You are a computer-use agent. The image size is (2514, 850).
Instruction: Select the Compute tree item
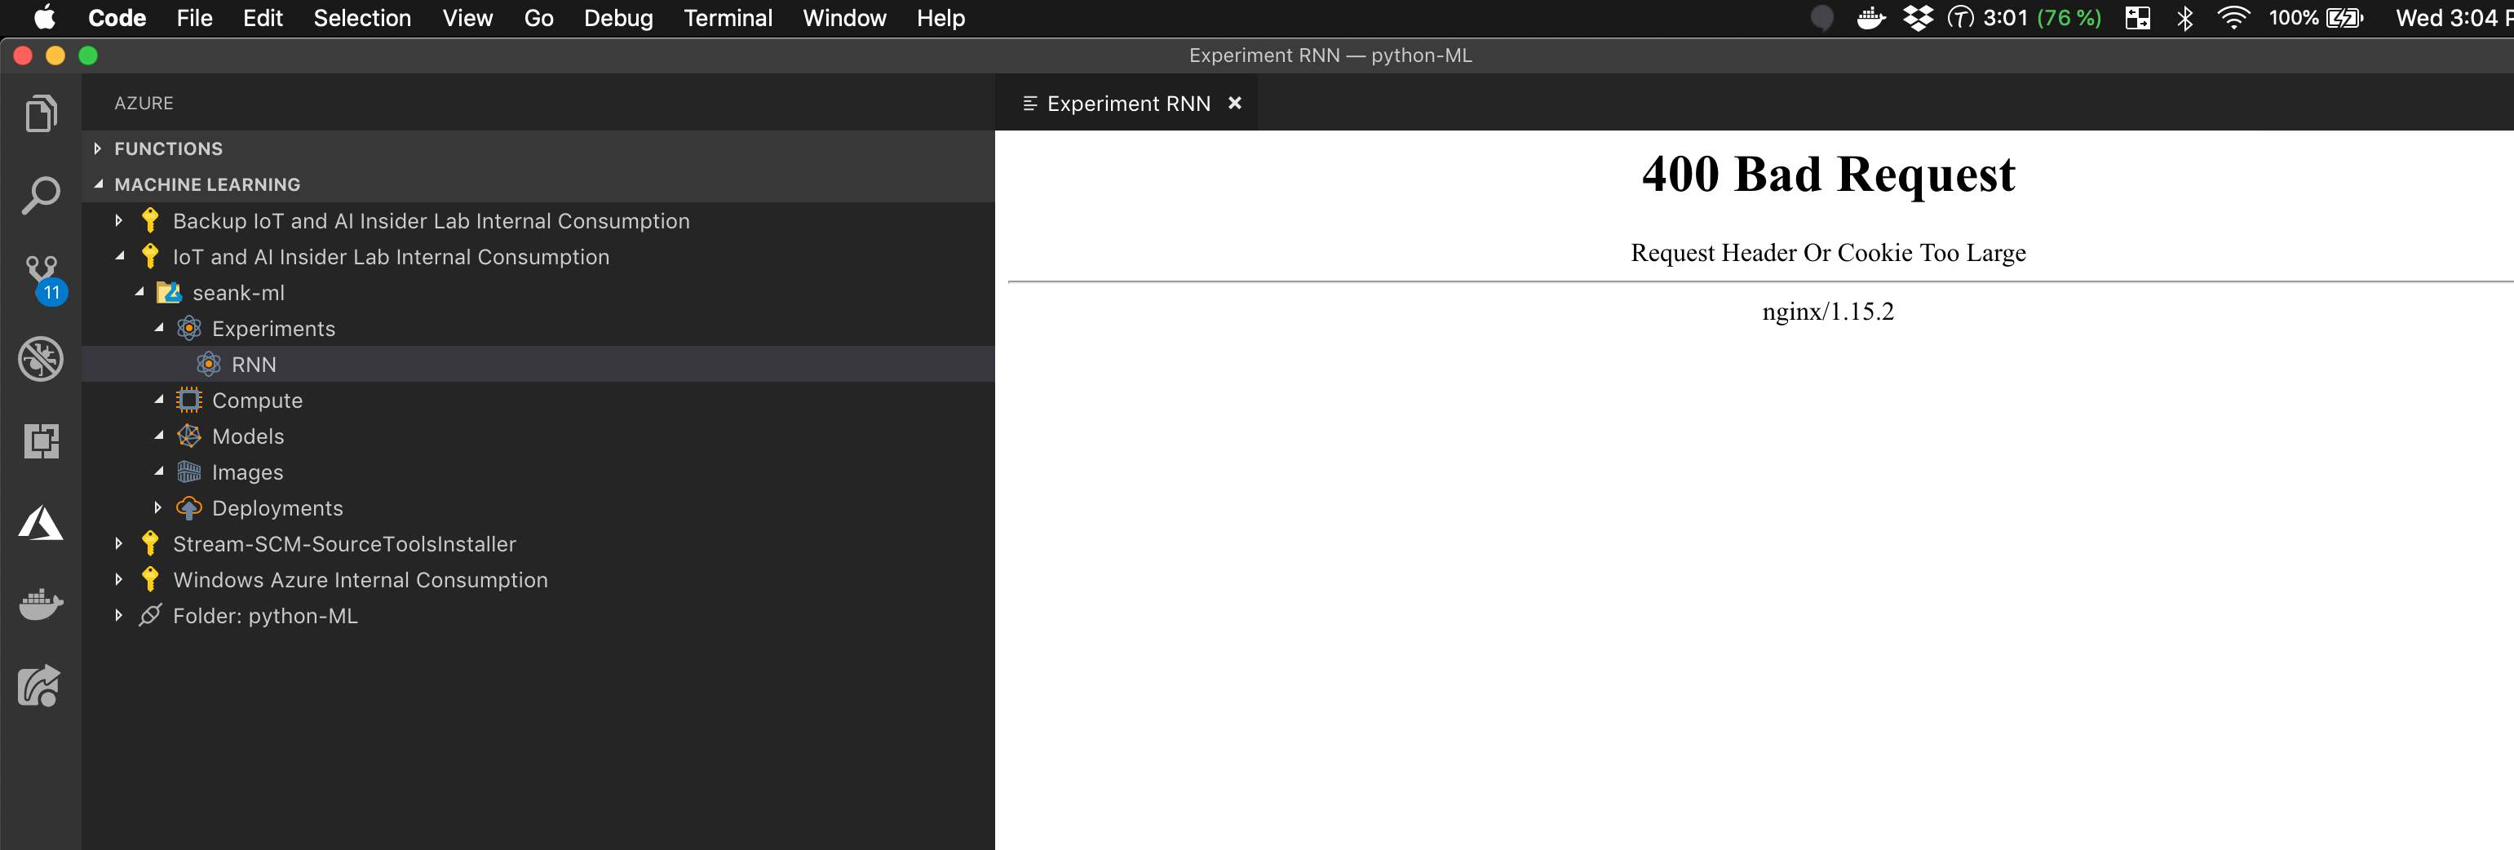(x=538, y=400)
